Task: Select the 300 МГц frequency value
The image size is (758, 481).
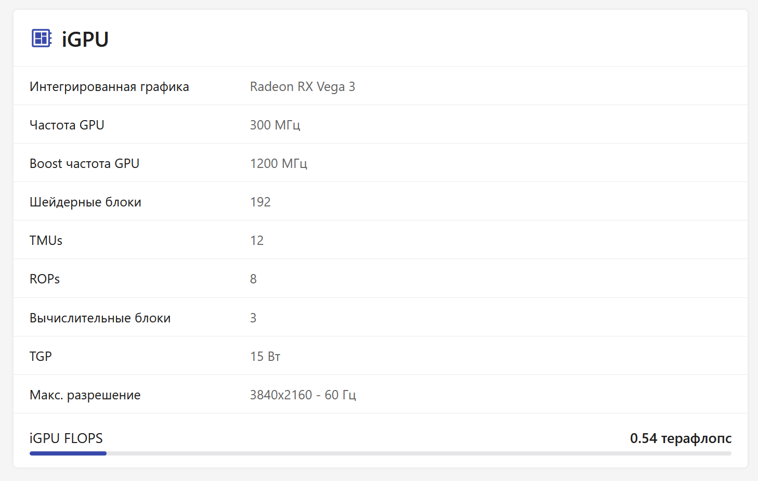Action: click(x=275, y=125)
